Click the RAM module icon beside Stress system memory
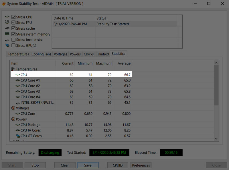Image resolution: width=229 pixels, height=170 pixels. click(7, 34)
